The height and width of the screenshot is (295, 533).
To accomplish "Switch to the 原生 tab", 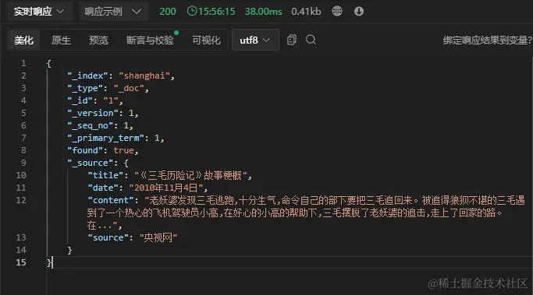I will click(x=61, y=40).
